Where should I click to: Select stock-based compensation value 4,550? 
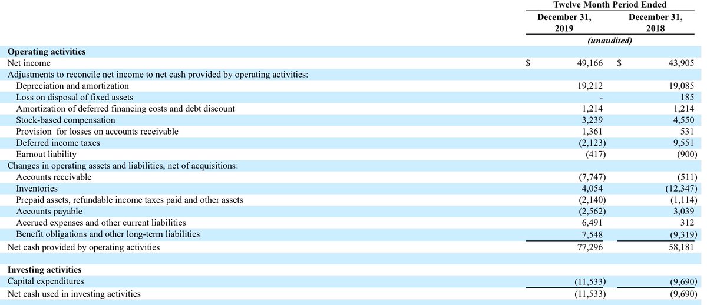pos(685,120)
